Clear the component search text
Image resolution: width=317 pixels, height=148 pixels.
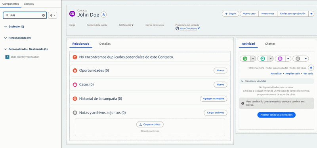(44, 15)
